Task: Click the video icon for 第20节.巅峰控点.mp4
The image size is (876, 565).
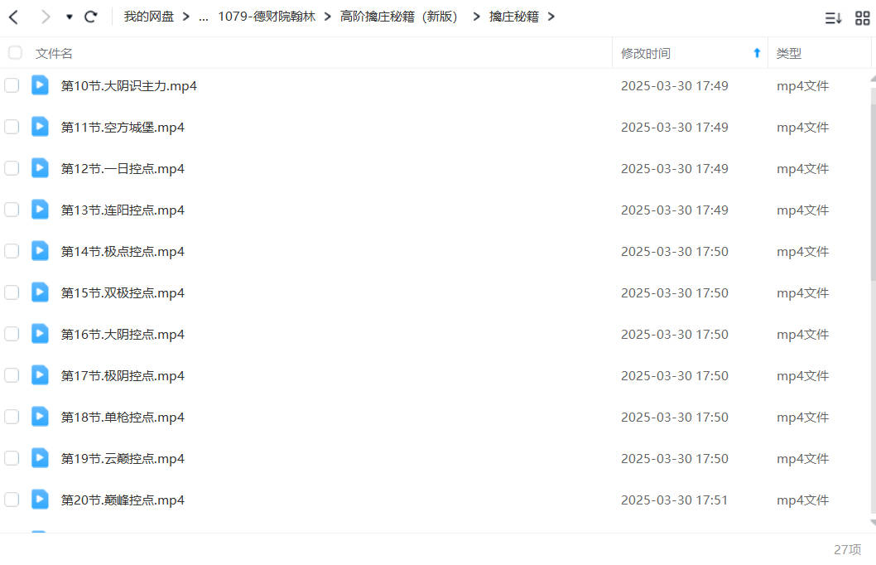Action: (40, 499)
